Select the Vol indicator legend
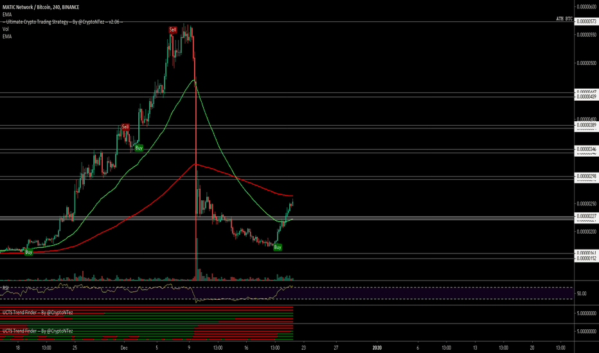The height and width of the screenshot is (353, 599). pyautogui.click(x=5, y=29)
